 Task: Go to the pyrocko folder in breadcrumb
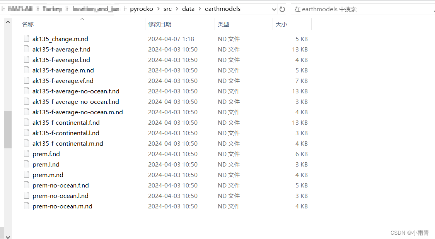point(141,9)
